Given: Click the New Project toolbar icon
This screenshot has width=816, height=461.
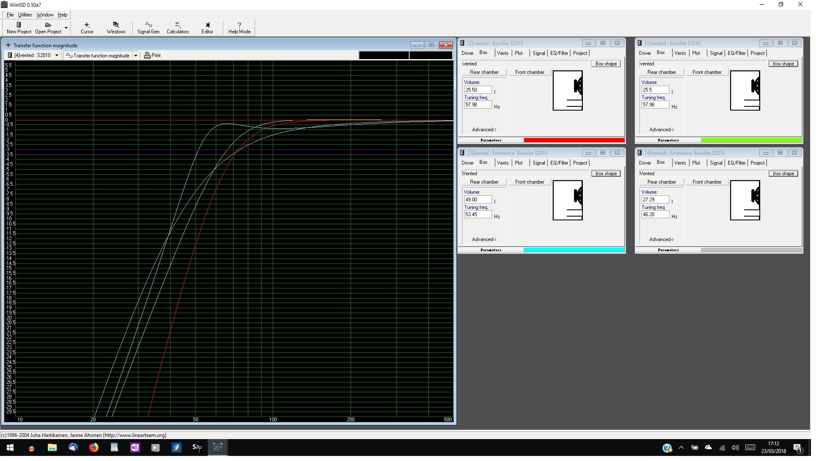Looking at the screenshot, I should click(x=19, y=28).
